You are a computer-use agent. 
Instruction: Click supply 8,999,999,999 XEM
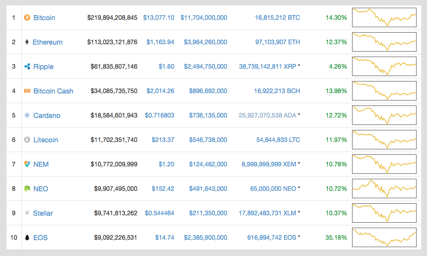pos(269,164)
